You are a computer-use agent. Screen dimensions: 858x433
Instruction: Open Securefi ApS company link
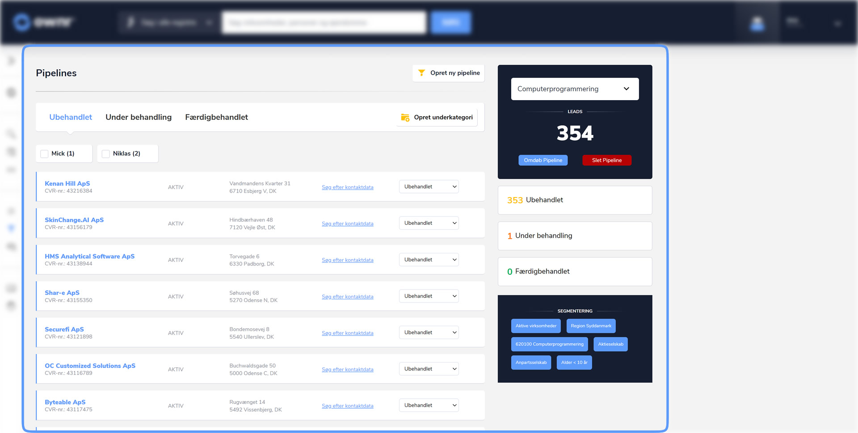click(64, 329)
